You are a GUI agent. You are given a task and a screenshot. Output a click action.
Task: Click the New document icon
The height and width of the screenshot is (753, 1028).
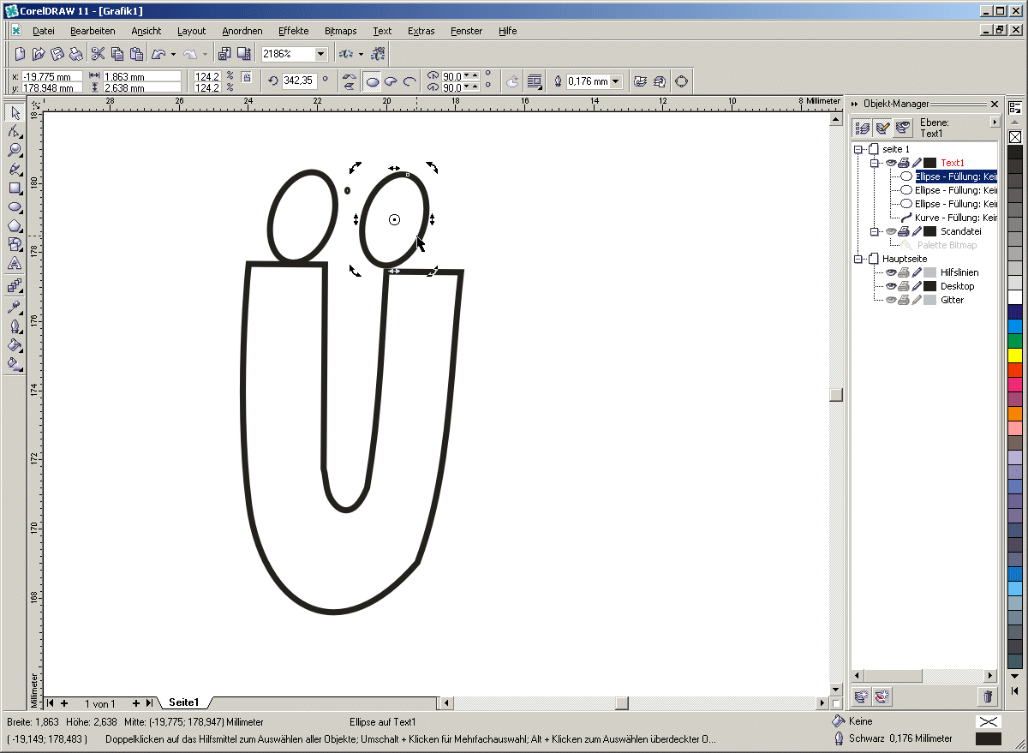click(20, 54)
